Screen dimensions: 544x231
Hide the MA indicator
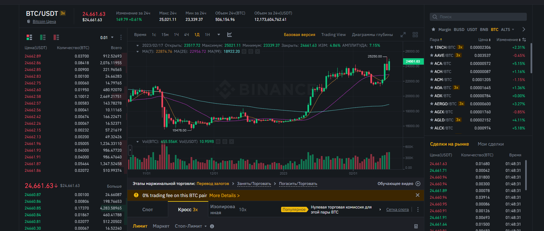point(244,52)
